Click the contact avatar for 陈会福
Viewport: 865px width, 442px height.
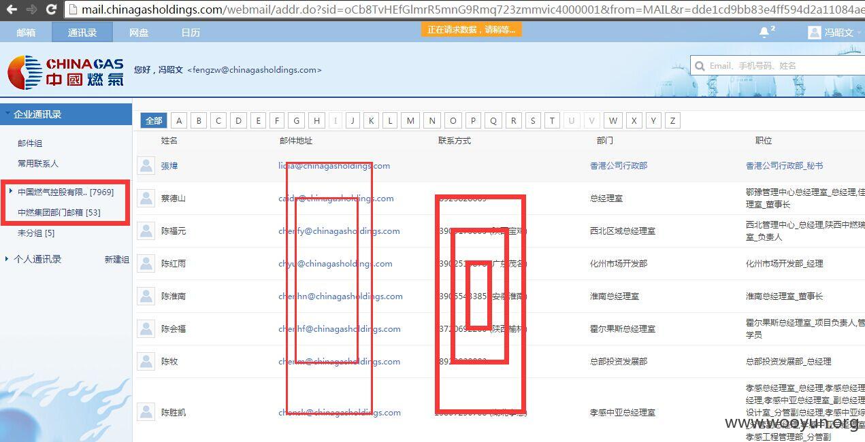pyautogui.click(x=146, y=329)
